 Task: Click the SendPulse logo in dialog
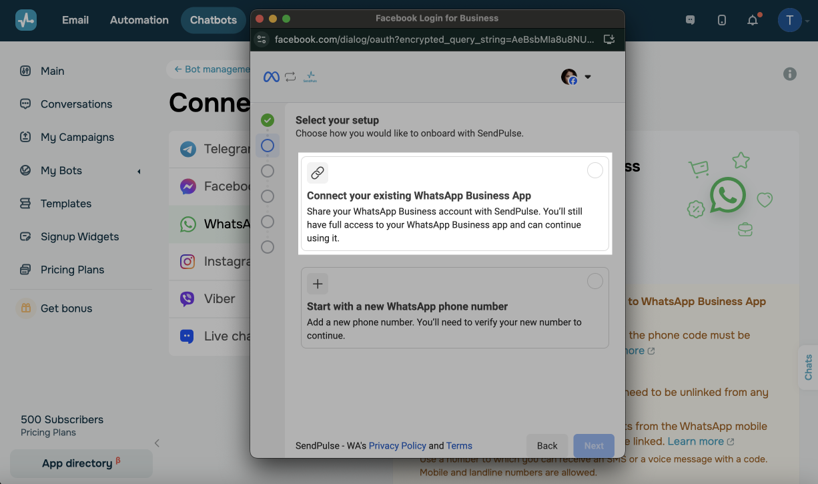coord(310,77)
